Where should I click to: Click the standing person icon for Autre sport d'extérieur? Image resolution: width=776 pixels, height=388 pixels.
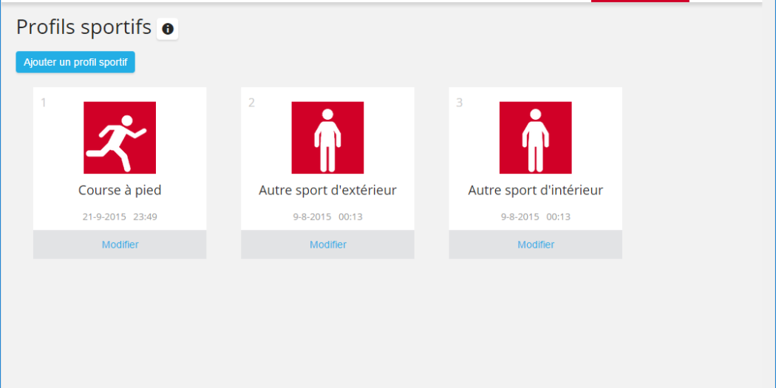pos(327,137)
